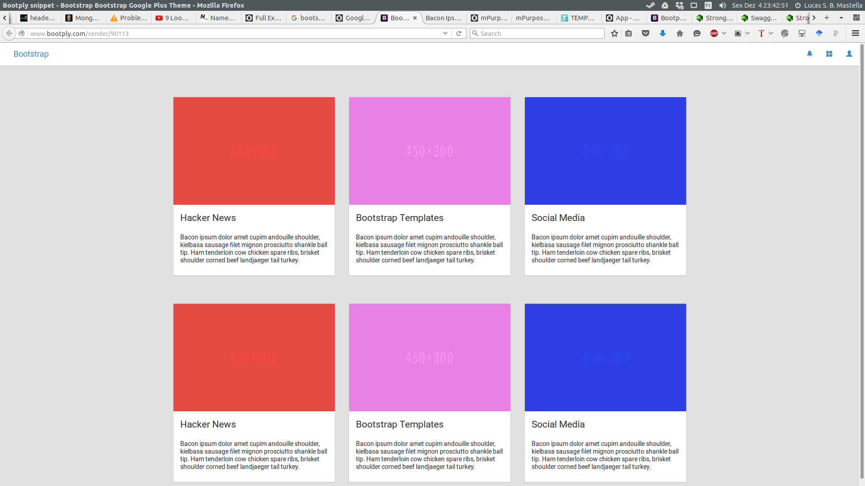The width and height of the screenshot is (865, 486).
Task: List all tabs dropdown arrow
Action: coord(841,18)
